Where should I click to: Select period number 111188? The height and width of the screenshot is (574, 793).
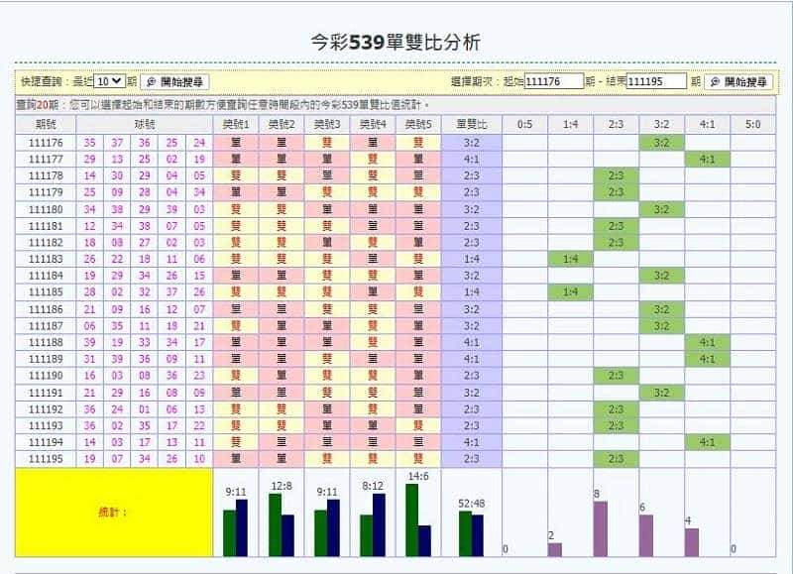(x=46, y=343)
